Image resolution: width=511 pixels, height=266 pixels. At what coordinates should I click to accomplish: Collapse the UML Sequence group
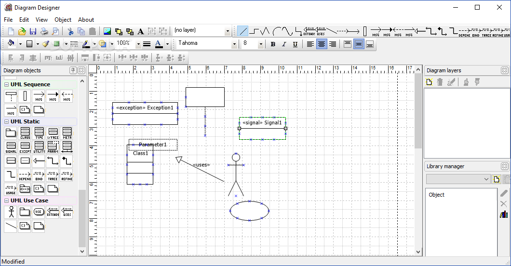click(7, 84)
